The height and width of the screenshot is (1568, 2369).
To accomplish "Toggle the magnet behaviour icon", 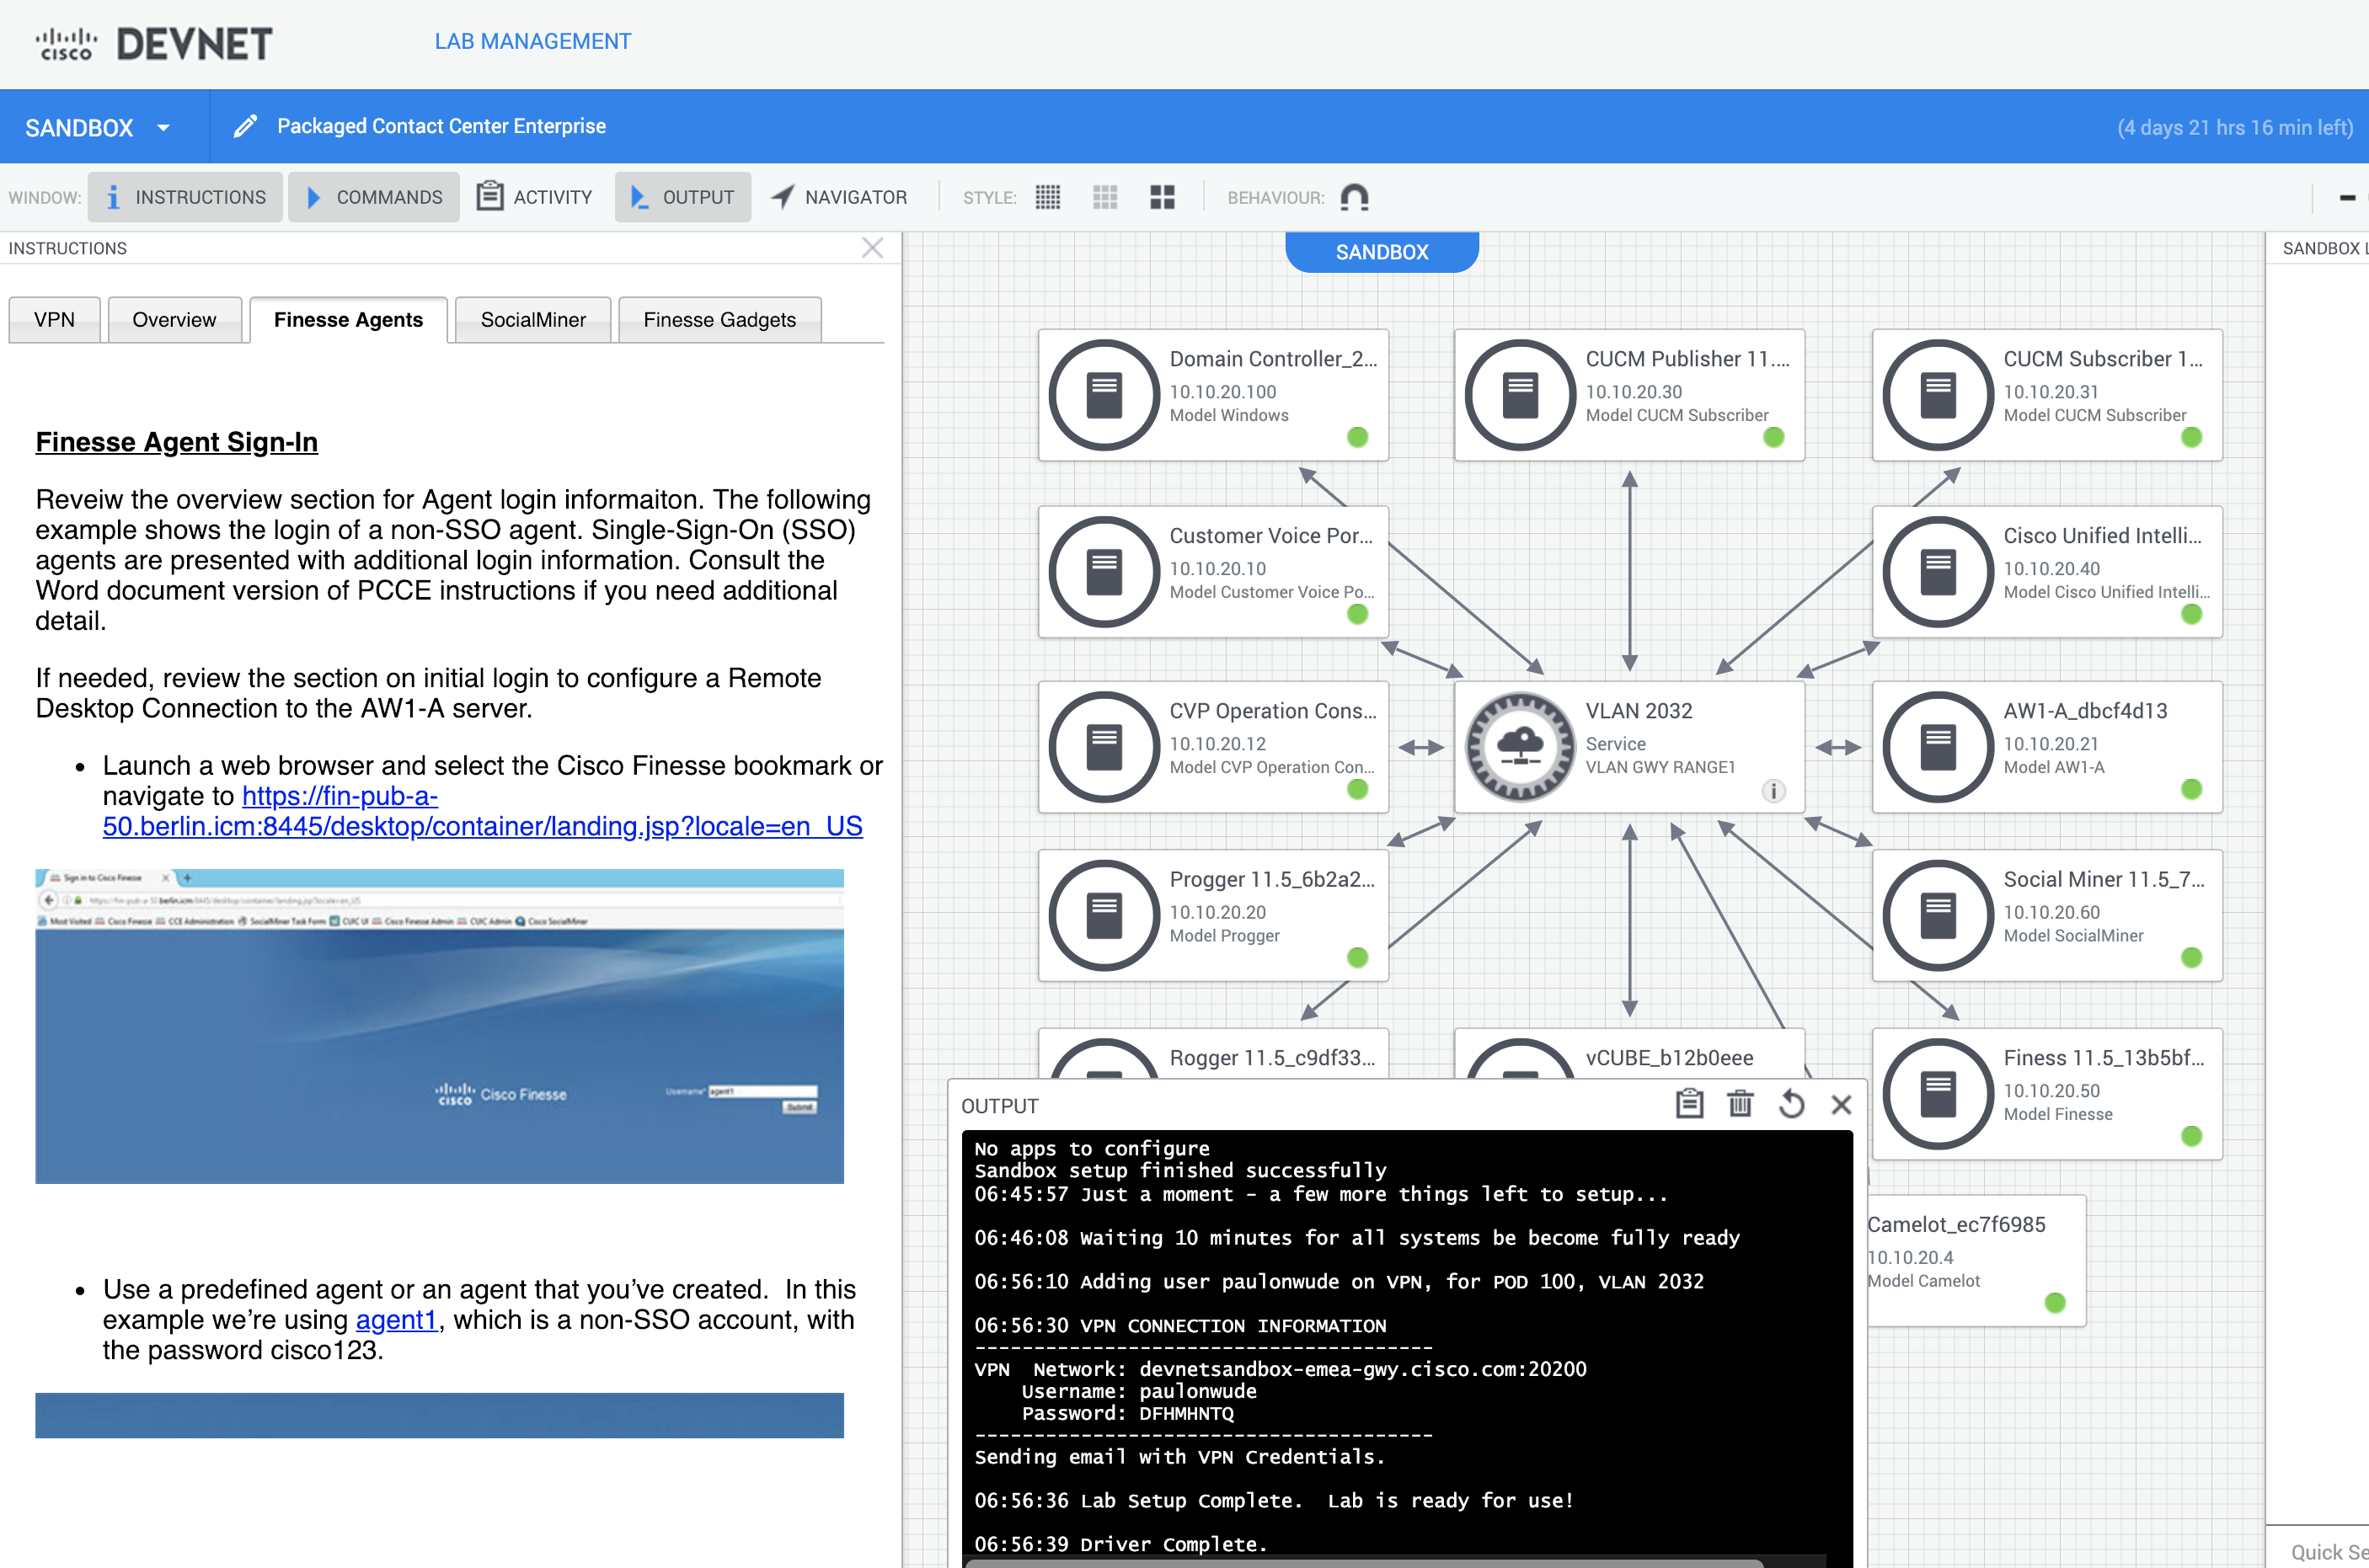I will pos(1354,197).
